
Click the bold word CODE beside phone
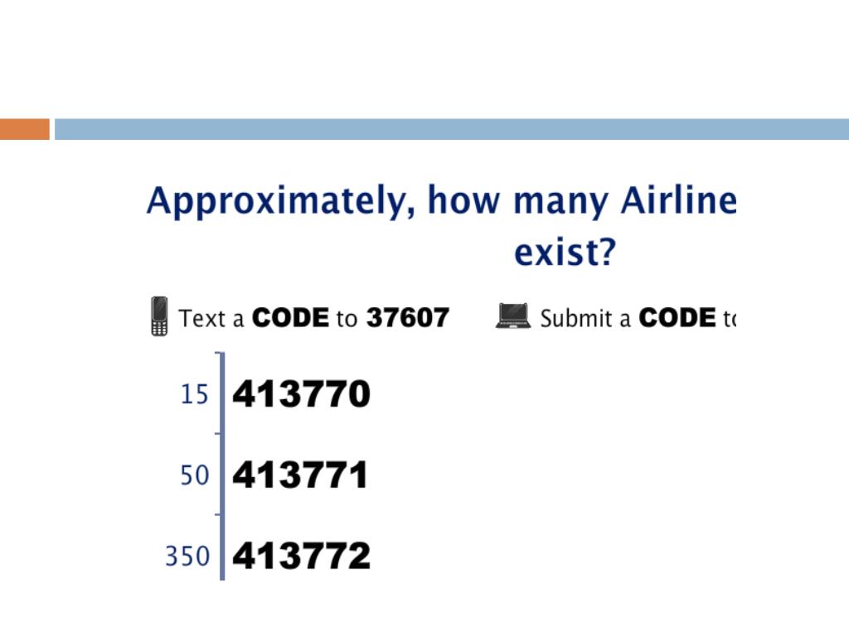click(290, 317)
